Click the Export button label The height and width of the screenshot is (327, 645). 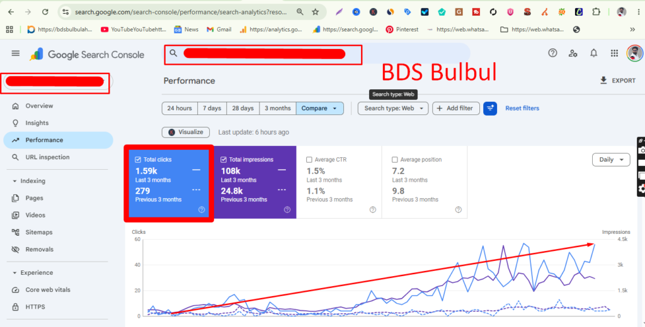tap(624, 80)
